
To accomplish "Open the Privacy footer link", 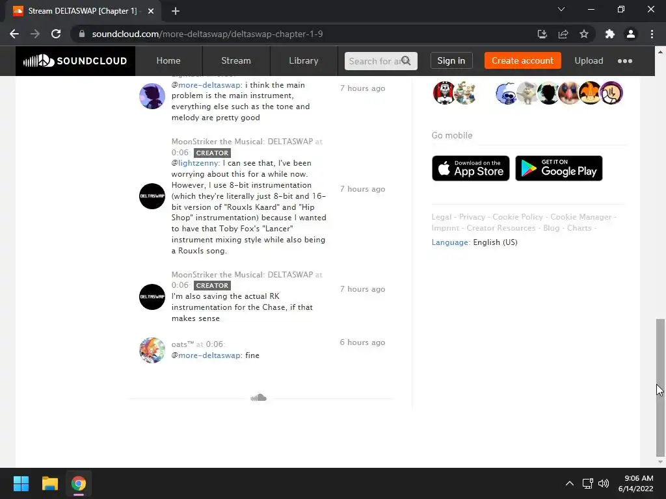I will pos(472,217).
